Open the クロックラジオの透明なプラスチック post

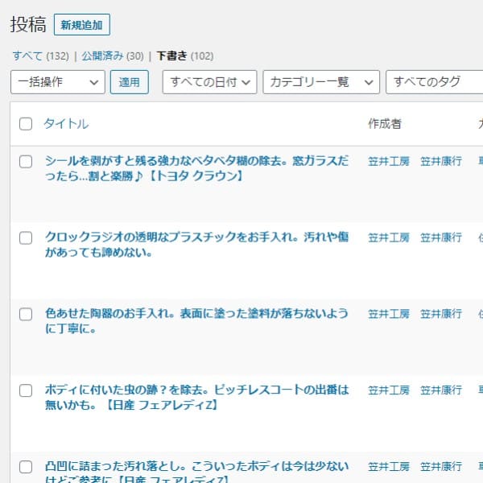[x=197, y=245]
